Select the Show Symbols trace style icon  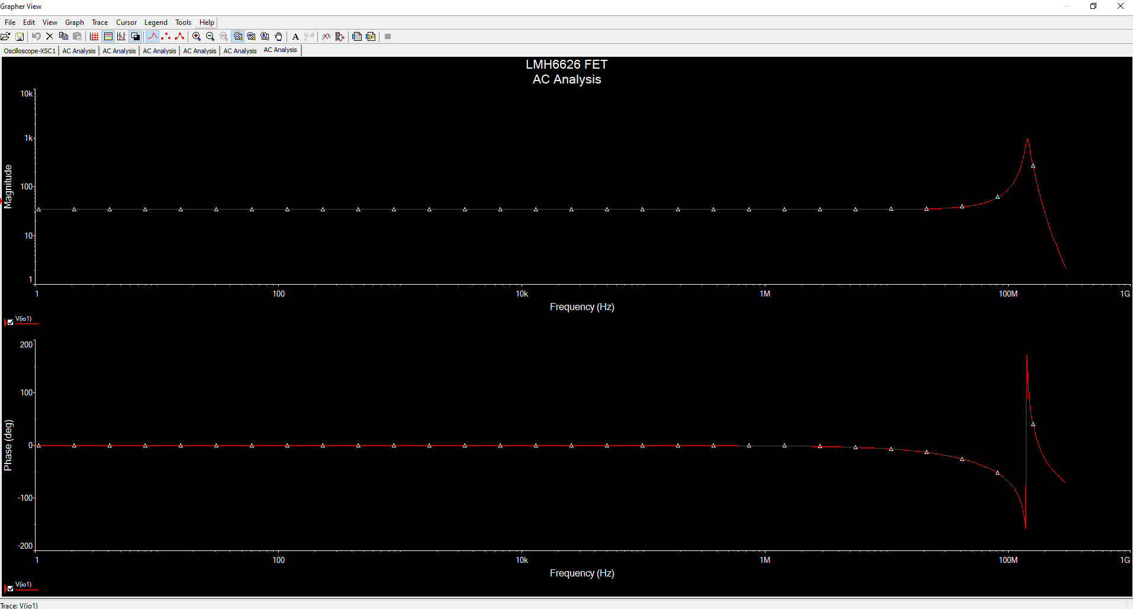click(x=166, y=37)
